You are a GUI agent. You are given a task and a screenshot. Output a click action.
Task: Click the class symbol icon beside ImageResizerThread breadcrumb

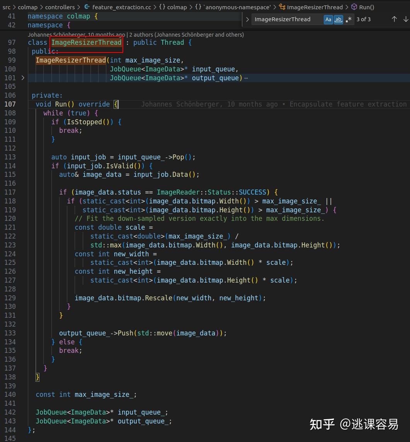[x=282, y=7]
